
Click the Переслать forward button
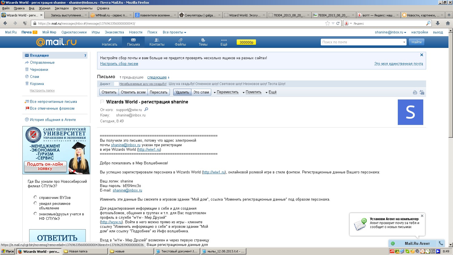[x=159, y=92]
